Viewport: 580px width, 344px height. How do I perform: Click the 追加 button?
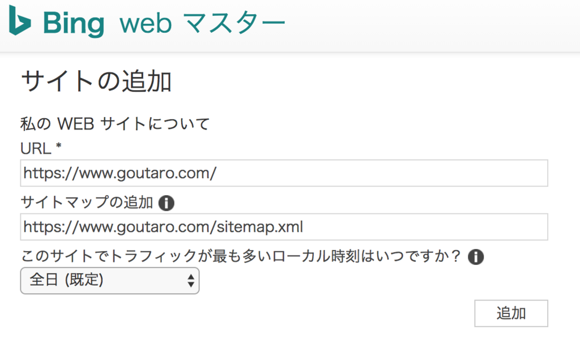pos(511,313)
